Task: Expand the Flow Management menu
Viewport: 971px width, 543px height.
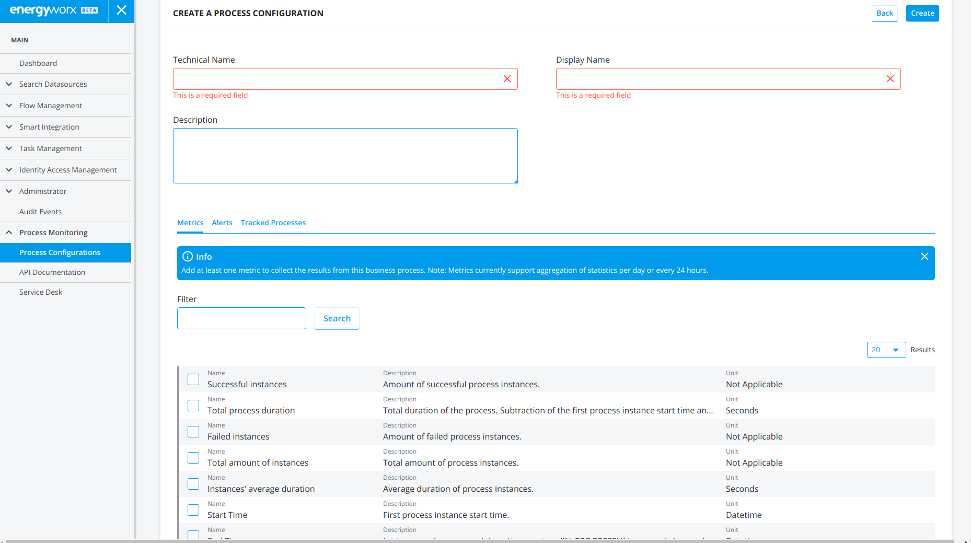Action: click(x=51, y=106)
